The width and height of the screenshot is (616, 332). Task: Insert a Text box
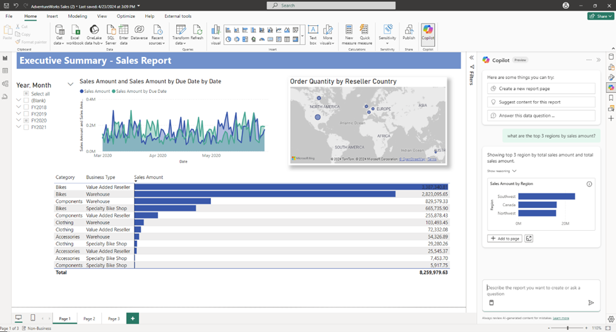click(x=313, y=35)
